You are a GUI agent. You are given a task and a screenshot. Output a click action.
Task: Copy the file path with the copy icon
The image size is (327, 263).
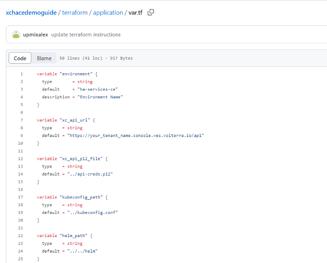151,12
